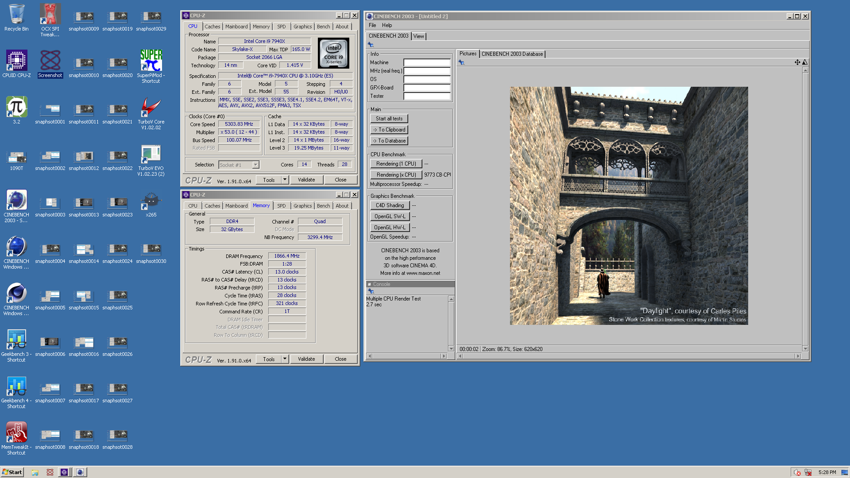Open CINEBENCH 2003 Database tab
The image size is (850, 478).
point(512,54)
